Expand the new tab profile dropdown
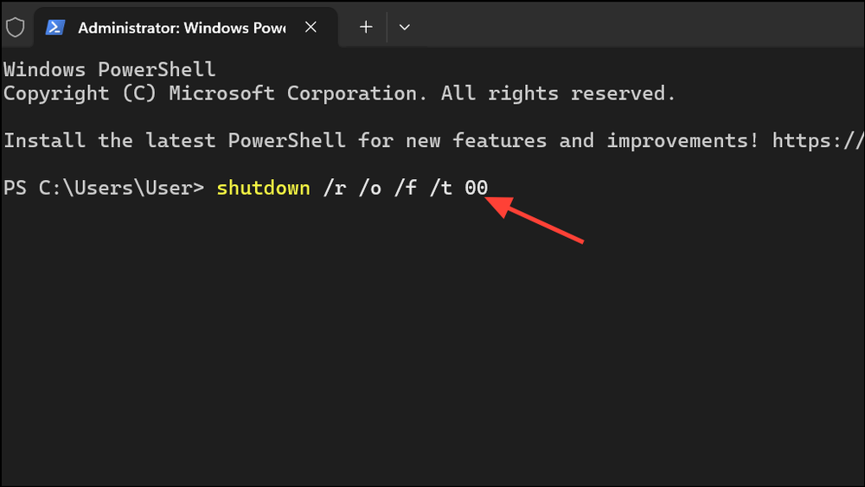Image resolution: width=865 pixels, height=487 pixels. click(404, 27)
